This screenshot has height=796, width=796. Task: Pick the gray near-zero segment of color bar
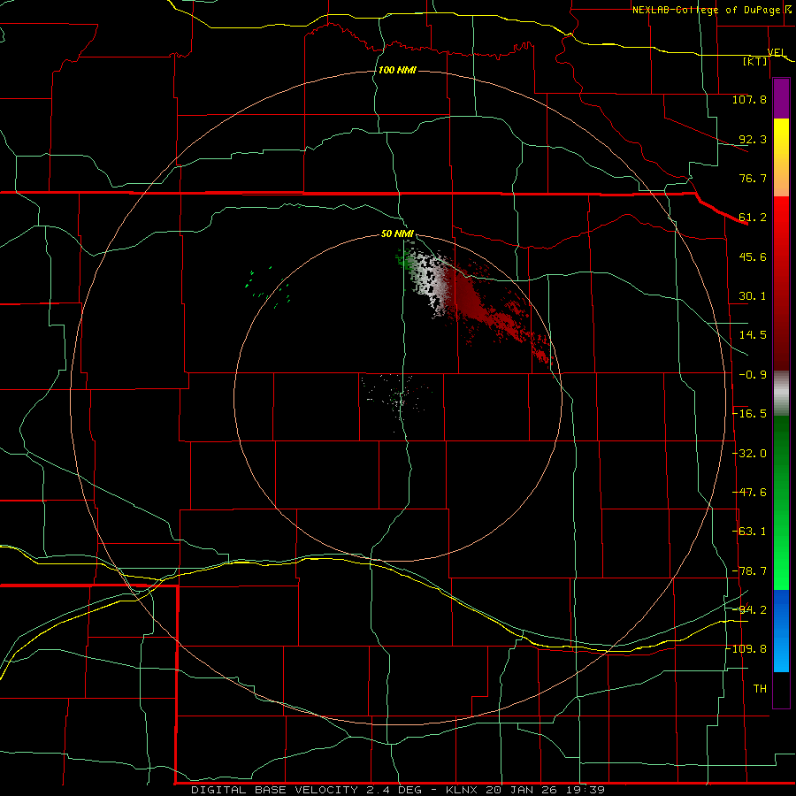coord(781,393)
